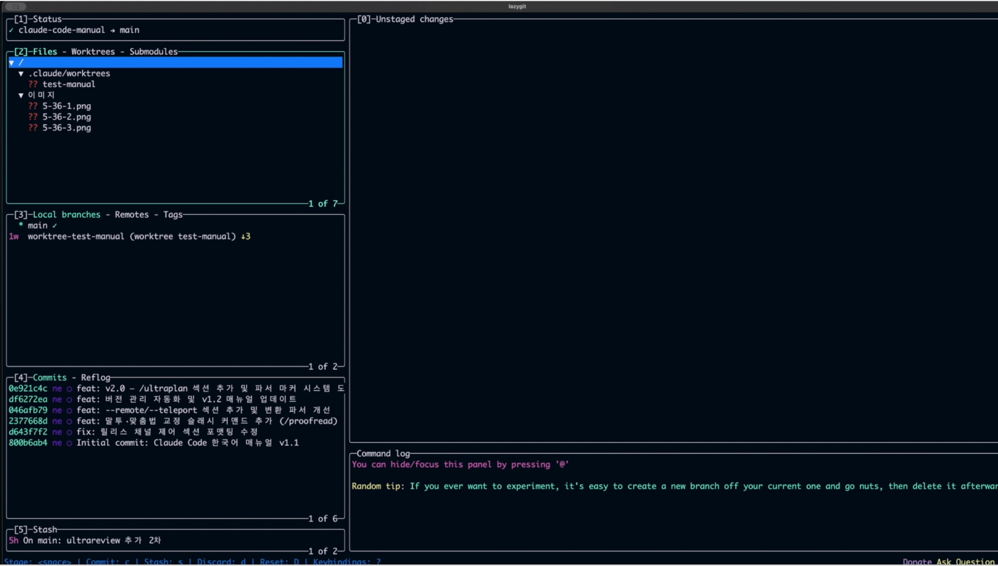Open the Submodules tab
The image size is (998, 566).
154,52
